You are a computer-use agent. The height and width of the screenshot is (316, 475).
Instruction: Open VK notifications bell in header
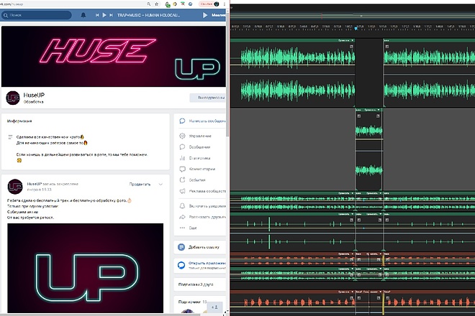83,15
